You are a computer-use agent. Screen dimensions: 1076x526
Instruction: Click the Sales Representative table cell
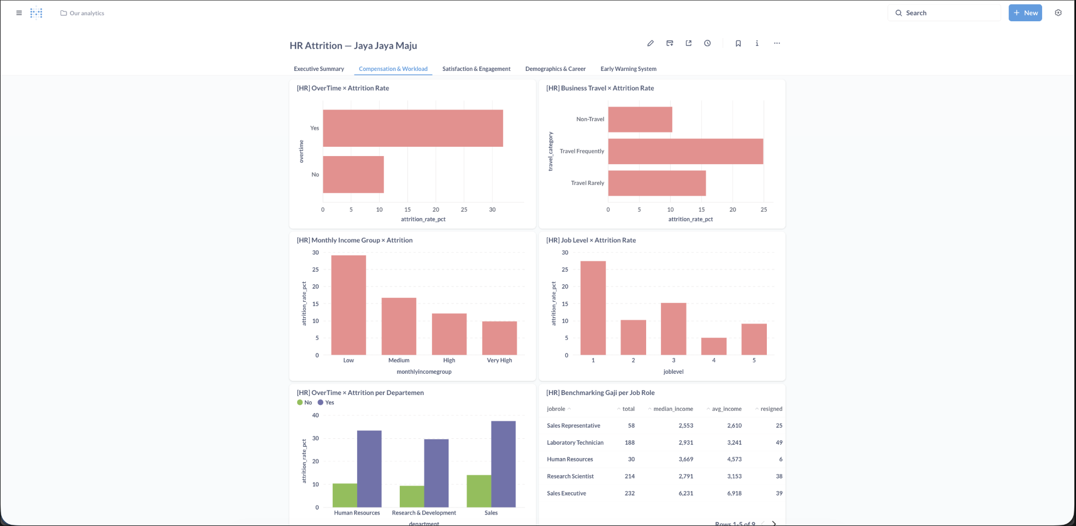[574, 426]
